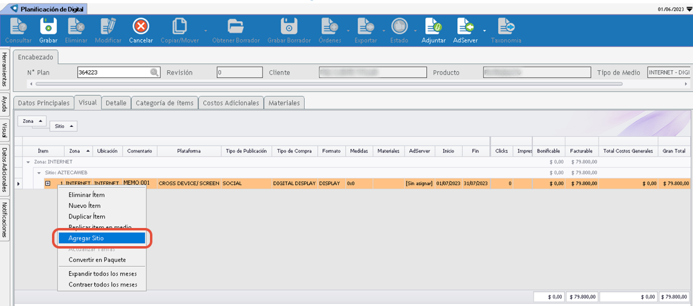
Task: Open the Materiales tab
Action: coord(285,103)
